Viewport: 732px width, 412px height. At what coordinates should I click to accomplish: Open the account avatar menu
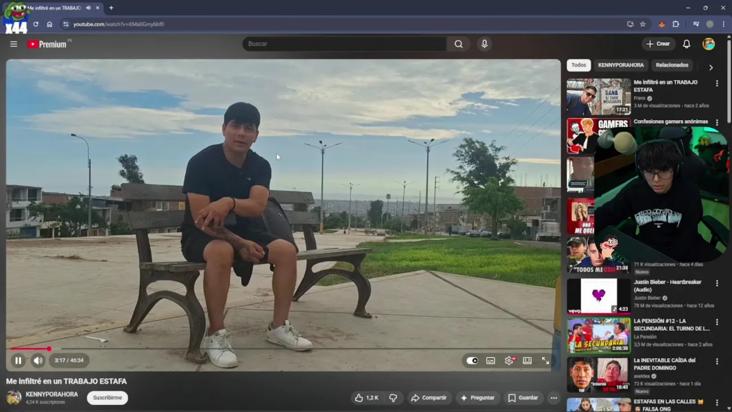(709, 44)
